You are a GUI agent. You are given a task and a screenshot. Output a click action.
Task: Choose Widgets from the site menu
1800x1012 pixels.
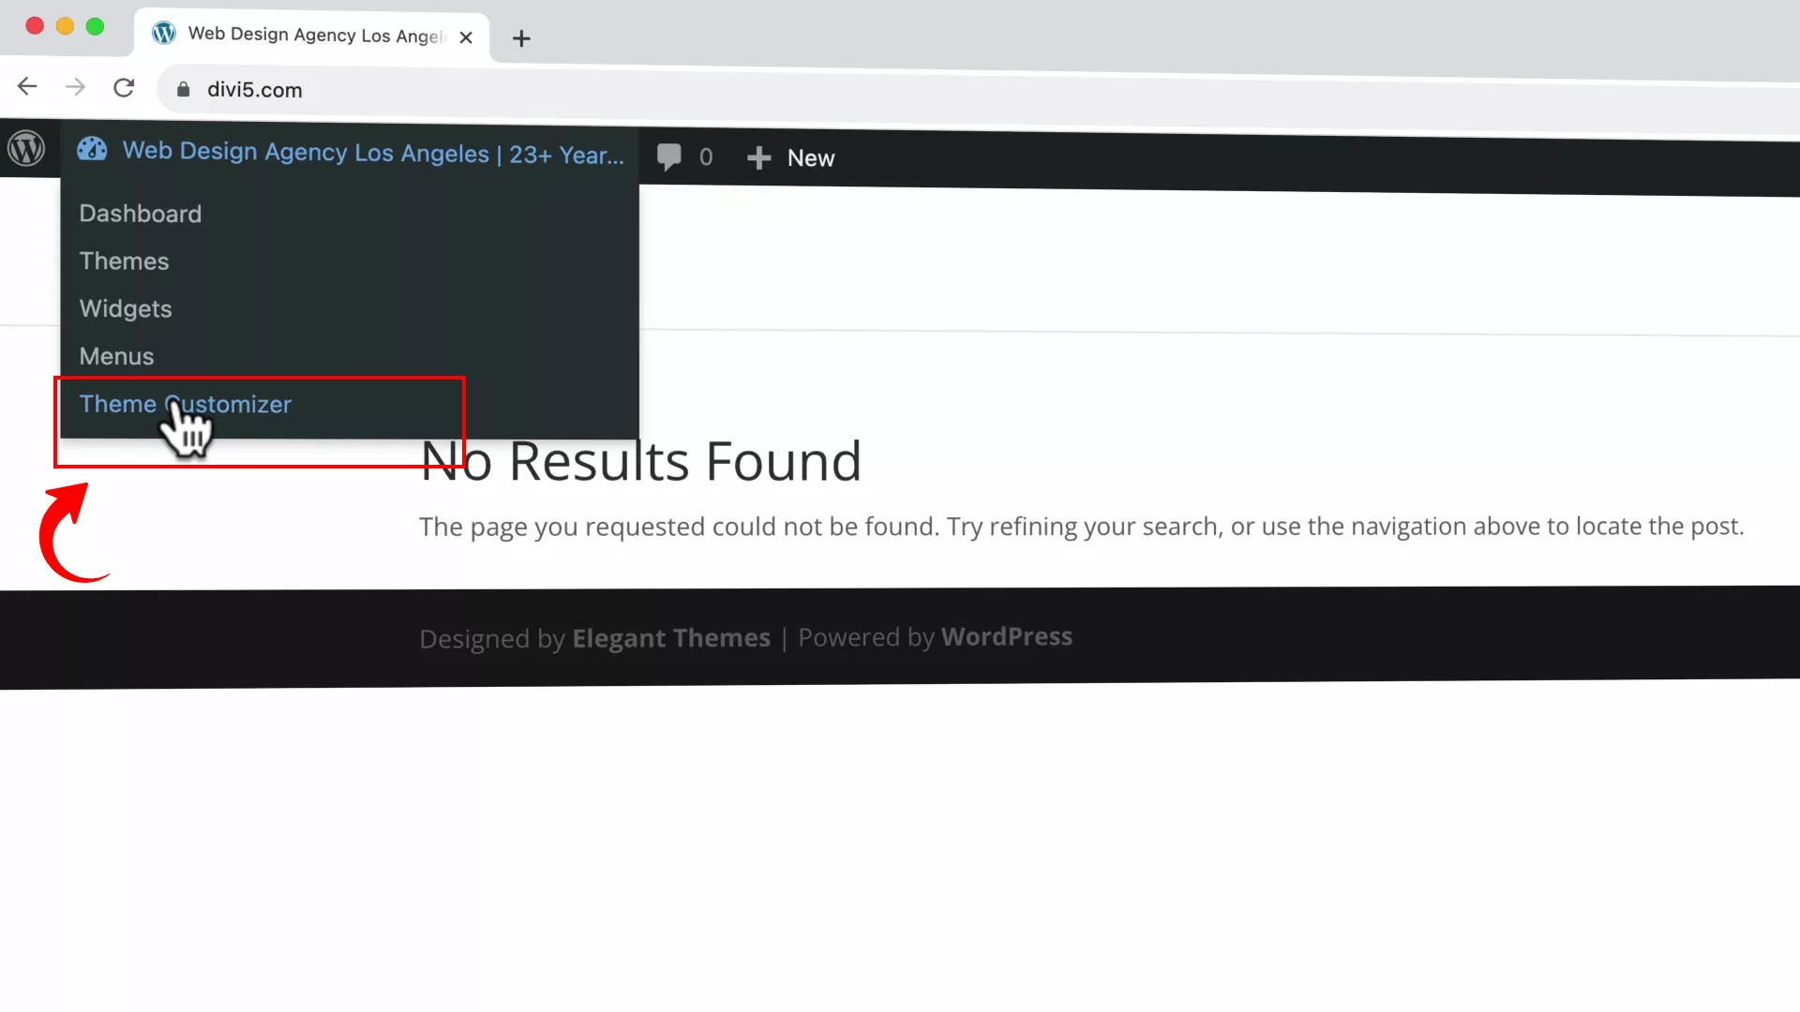[125, 309]
